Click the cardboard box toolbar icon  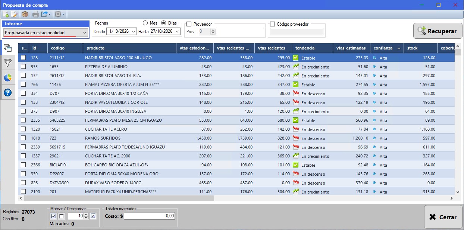point(25,15)
